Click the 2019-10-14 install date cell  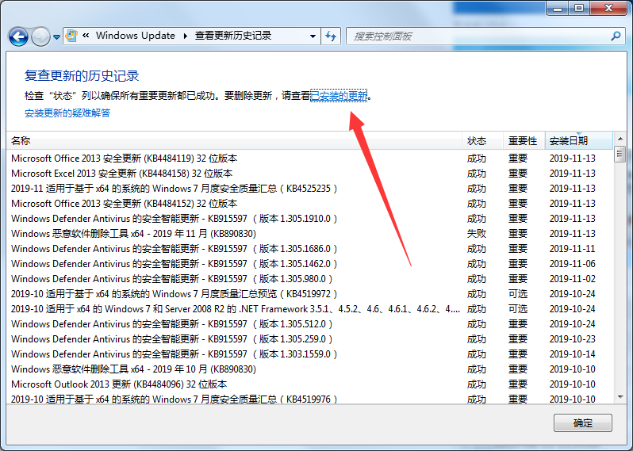tap(572, 354)
